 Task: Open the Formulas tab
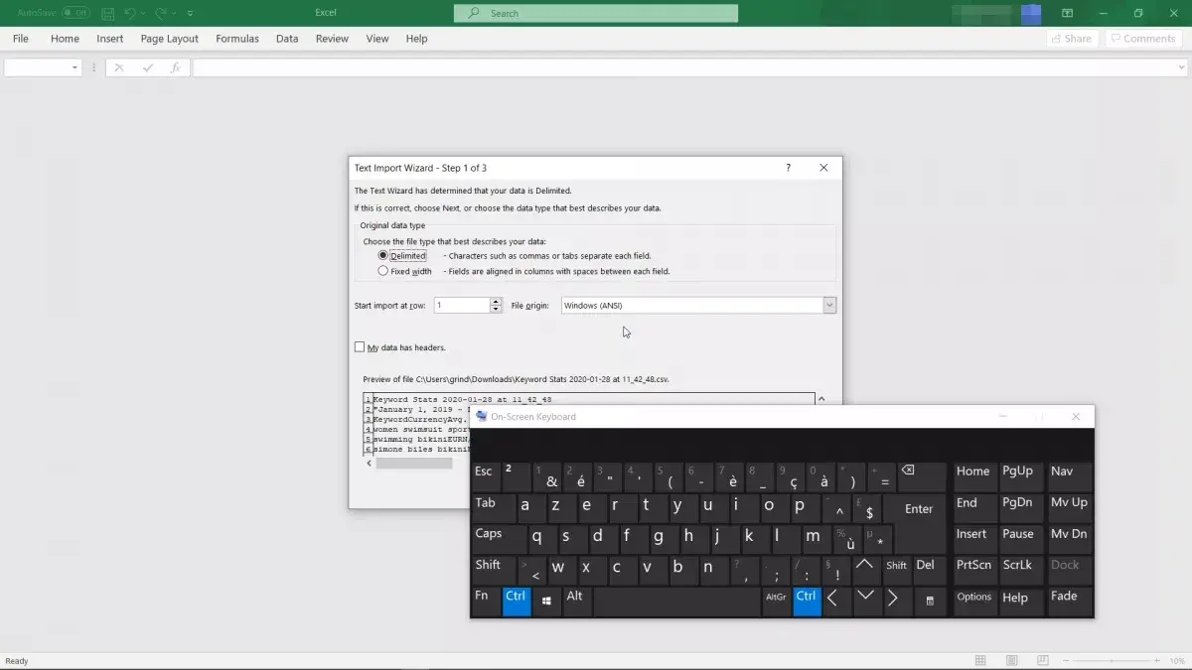(x=237, y=39)
